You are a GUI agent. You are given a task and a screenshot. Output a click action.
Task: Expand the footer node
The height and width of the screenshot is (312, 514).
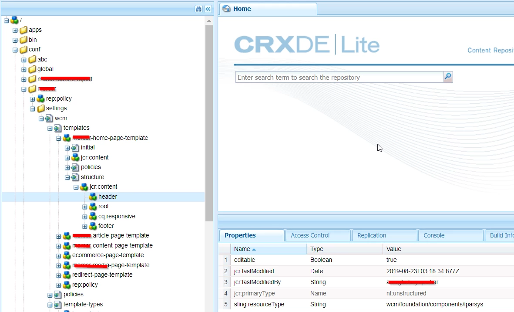[x=84, y=226]
